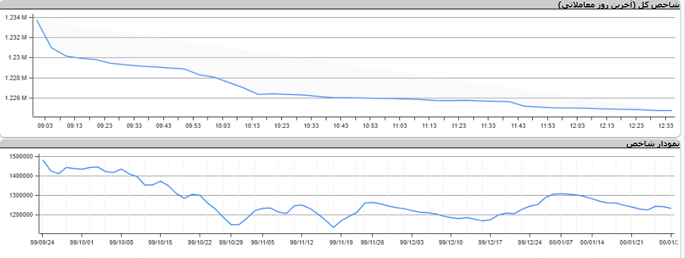
Task: Click the 10:43 time axis label
Action: tap(341, 125)
